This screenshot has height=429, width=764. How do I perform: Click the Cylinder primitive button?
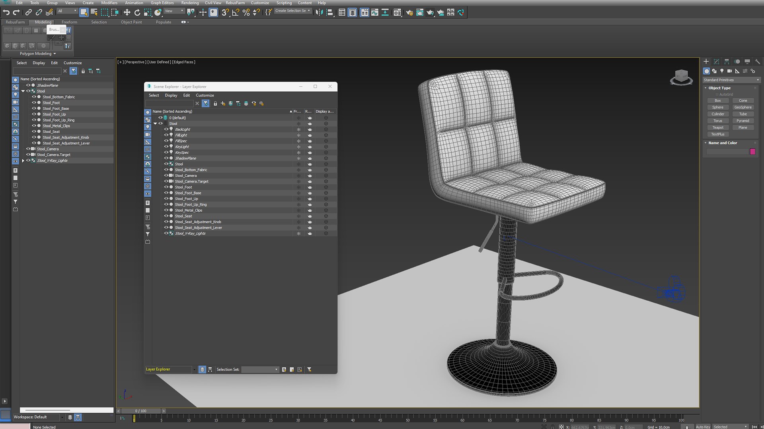coord(718,114)
